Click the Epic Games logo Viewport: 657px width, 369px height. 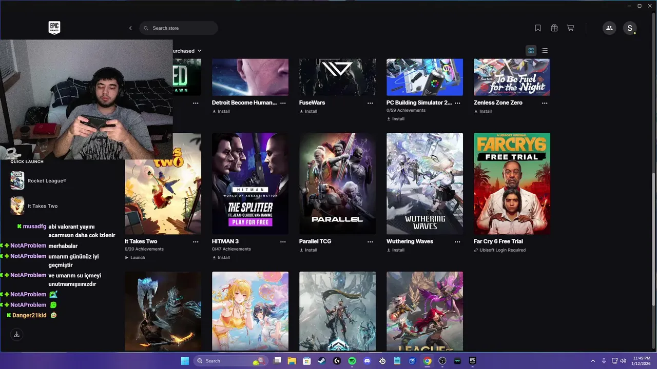54,28
